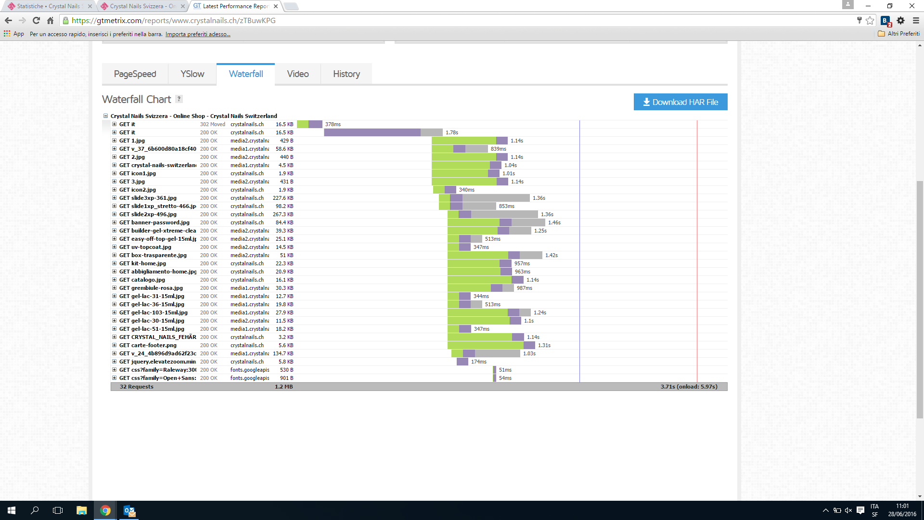Expand the GET jquery.elevatezoom.min request row
This screenshot has width=924, height=520.
[x=115, y=362]
